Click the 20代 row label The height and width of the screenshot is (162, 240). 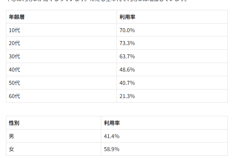tap(15, 43)
